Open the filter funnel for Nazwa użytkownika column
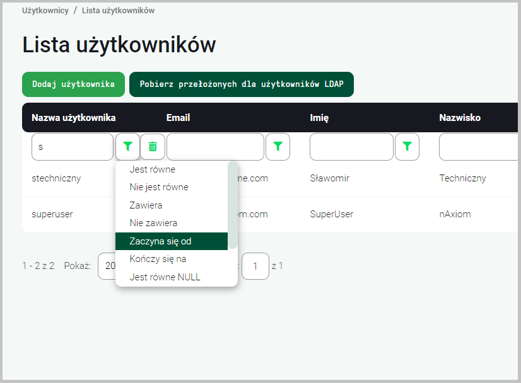Viewport: 521px width, 383px height. pos(127,146)
